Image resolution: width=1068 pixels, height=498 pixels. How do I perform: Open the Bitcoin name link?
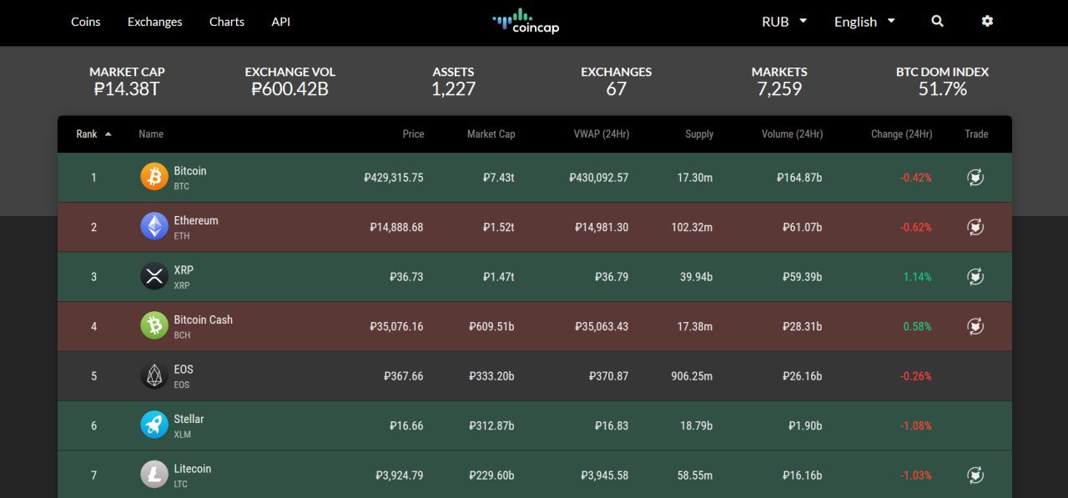(x=190, y=170)
